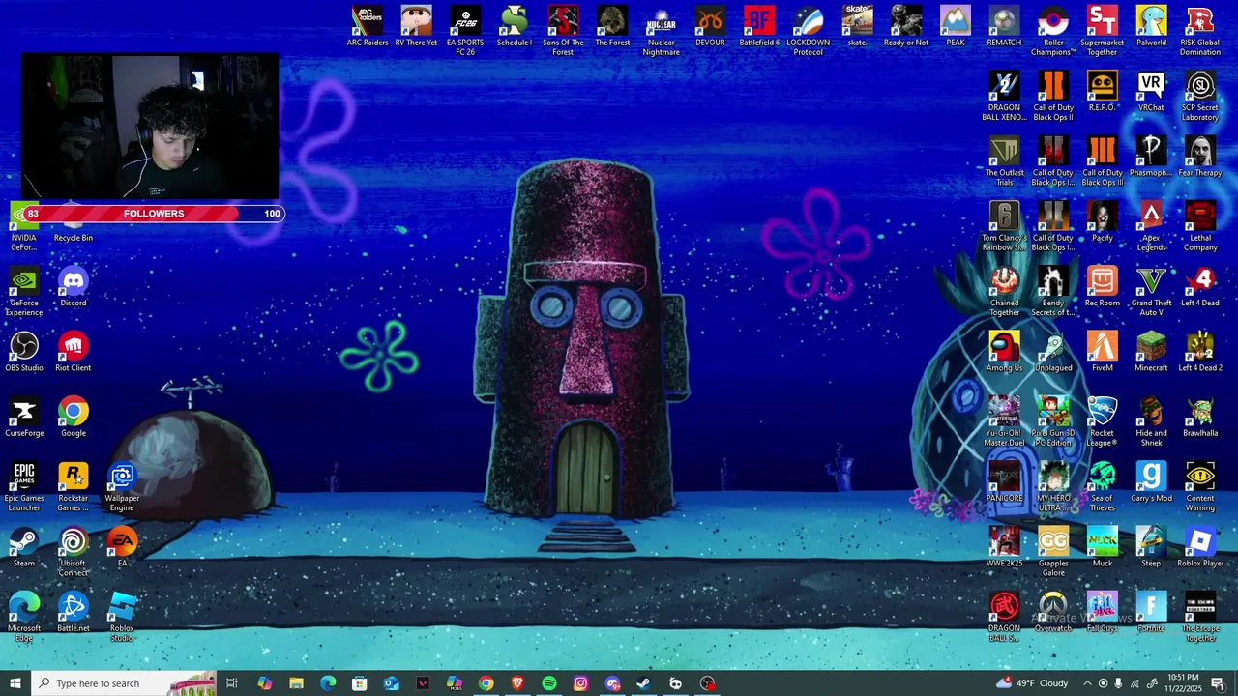Open Fear Therapy shortcut
The width and height of the screenshot is (1238, 696).
[1200, 156]
